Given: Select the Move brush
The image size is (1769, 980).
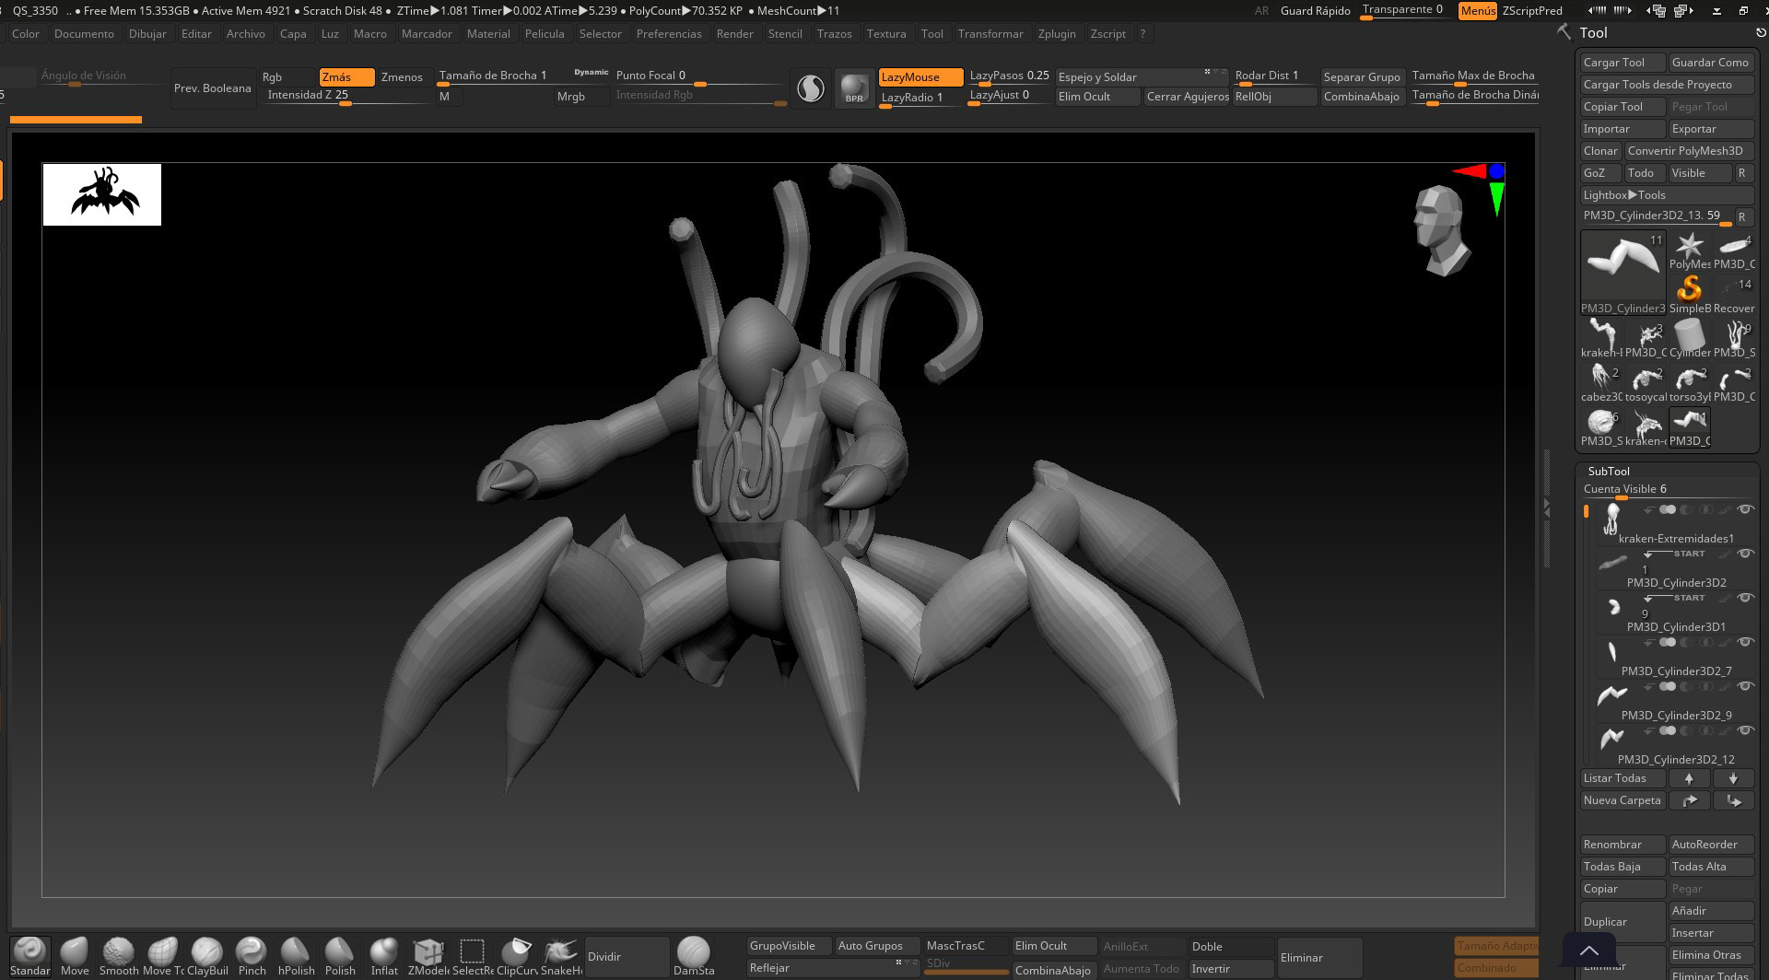Looking at the screenshot, I should 75,956.
